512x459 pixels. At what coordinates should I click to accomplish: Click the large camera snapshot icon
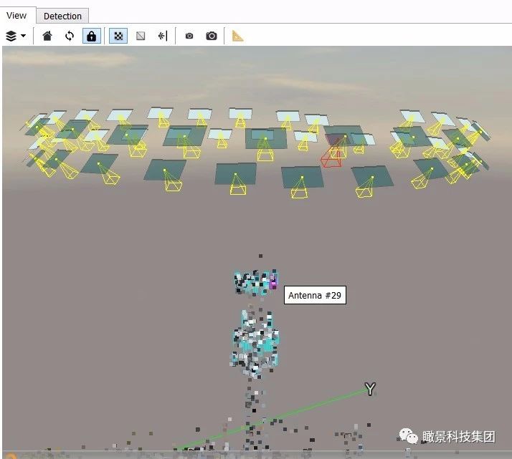point(212,36)
